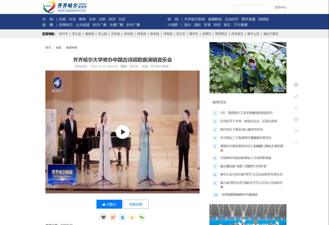Image resolution: width=329 pixels, height=225 pixels.
Task: Click the pencil icon in right sidebar
Action: (x=296, y=96)
